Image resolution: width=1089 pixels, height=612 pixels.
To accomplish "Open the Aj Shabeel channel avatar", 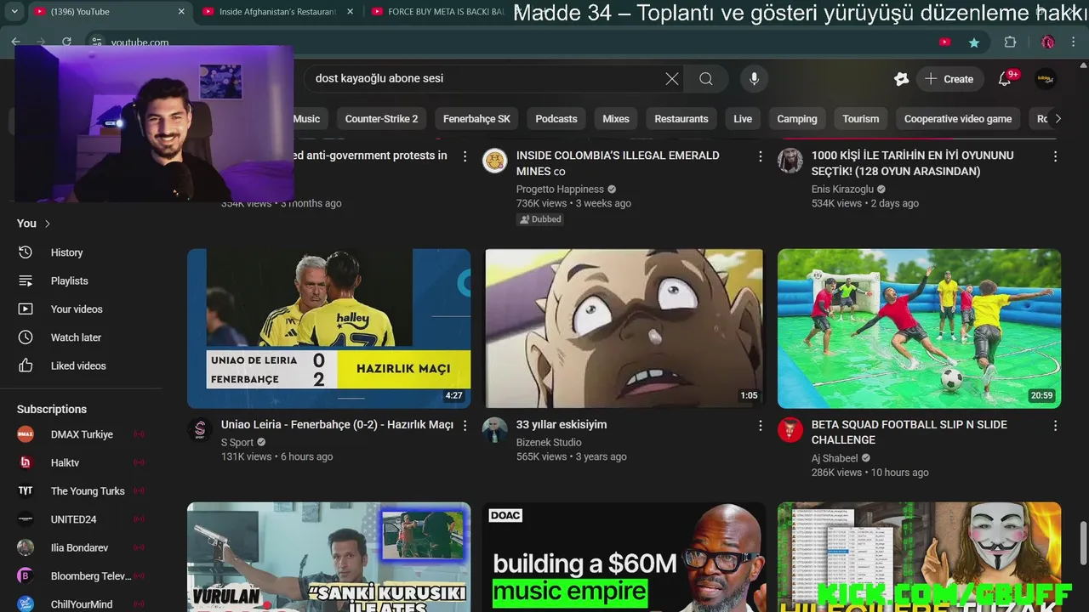I will tap(790, 430).
